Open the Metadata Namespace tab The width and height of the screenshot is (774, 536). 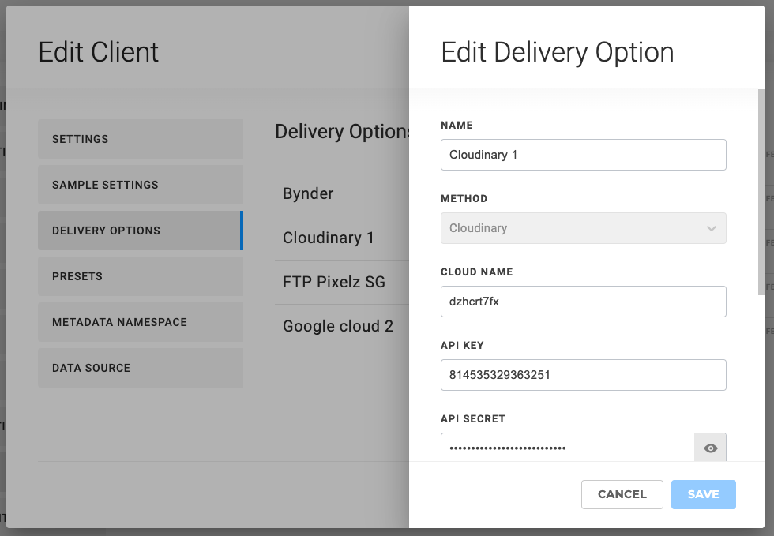[x=140, y=322]
